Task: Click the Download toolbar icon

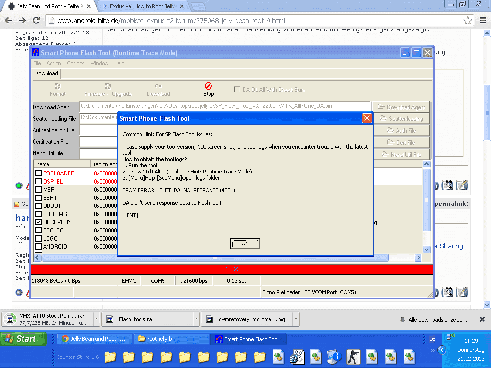Action: (158, 86)
